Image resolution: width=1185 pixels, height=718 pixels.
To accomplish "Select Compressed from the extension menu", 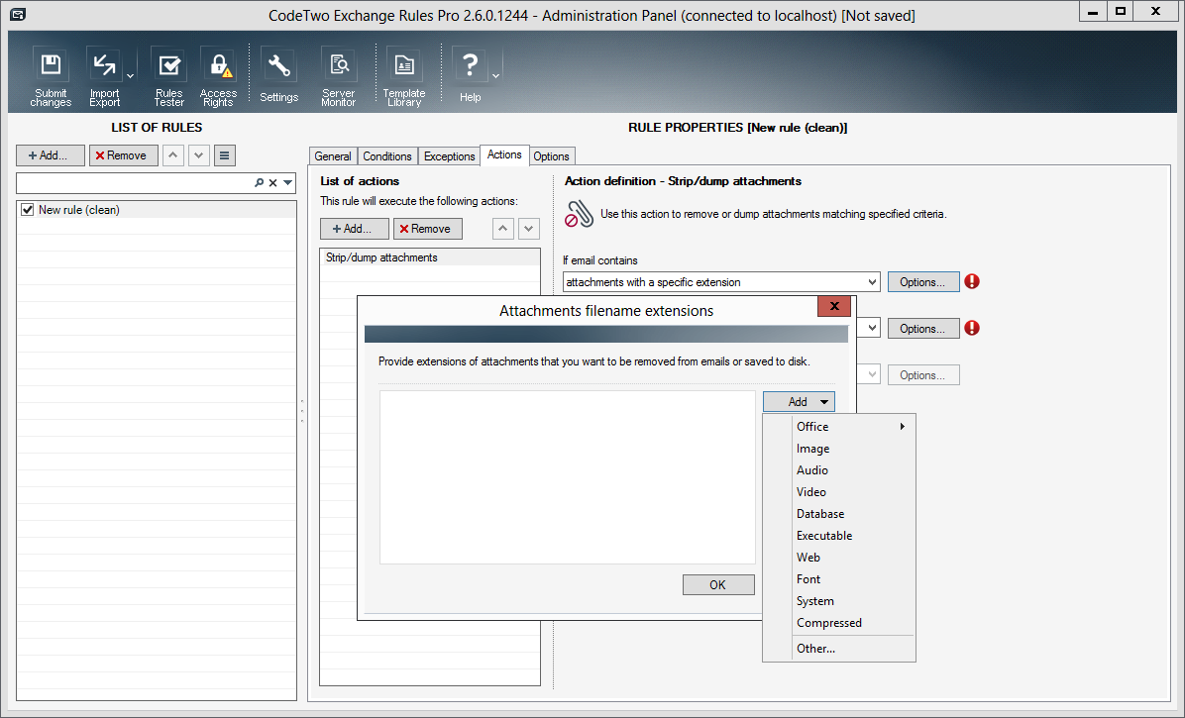I will 829,623.
